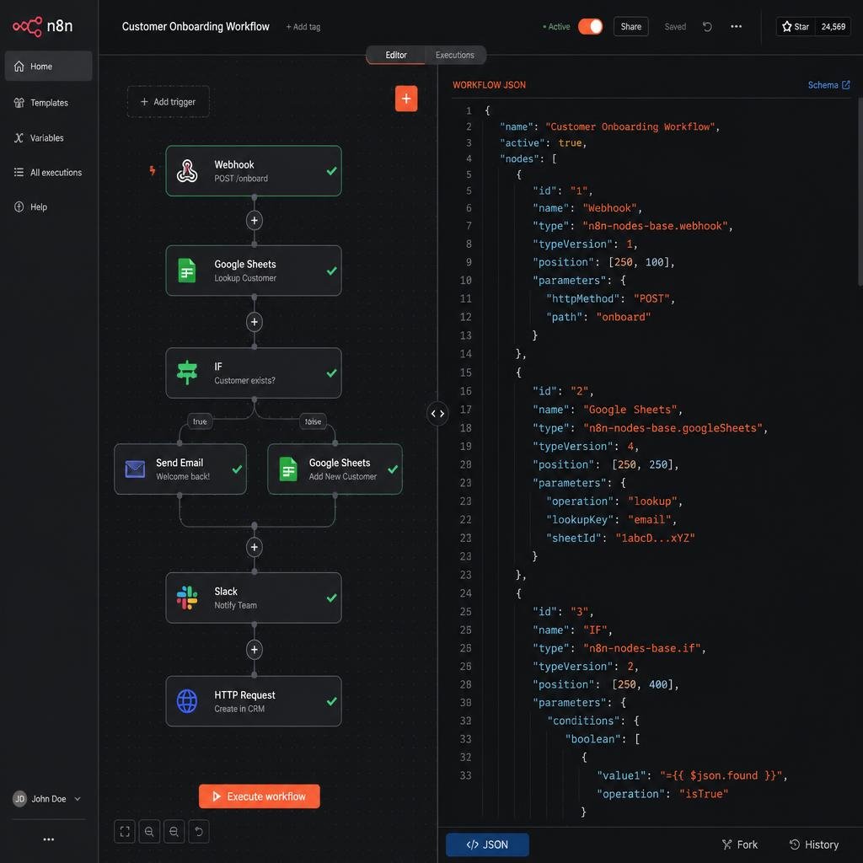
Task: Click Execute workflow
Action: click(260, 796)
